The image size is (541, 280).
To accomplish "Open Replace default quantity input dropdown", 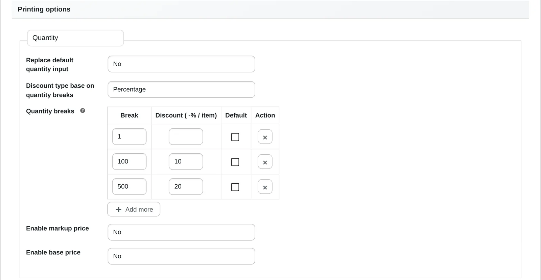I will (x=181, y=64).
